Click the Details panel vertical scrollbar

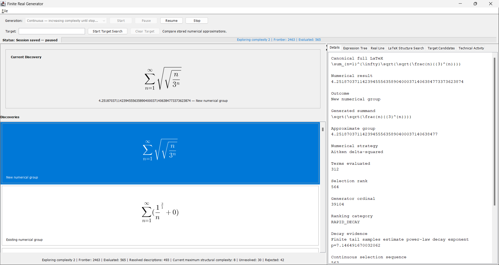(x=494, y=131)
